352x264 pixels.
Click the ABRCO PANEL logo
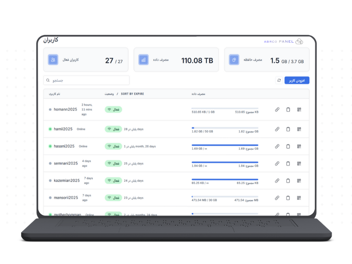pos(283,41)
